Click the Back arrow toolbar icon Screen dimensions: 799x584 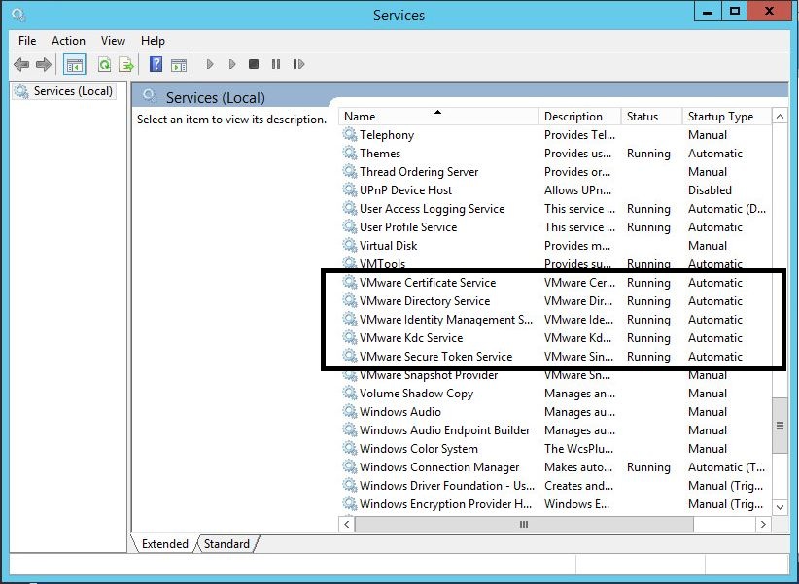tap(20, 65)
